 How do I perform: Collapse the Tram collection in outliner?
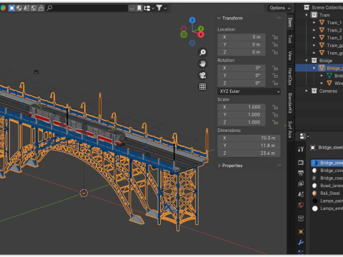(307, 15)
